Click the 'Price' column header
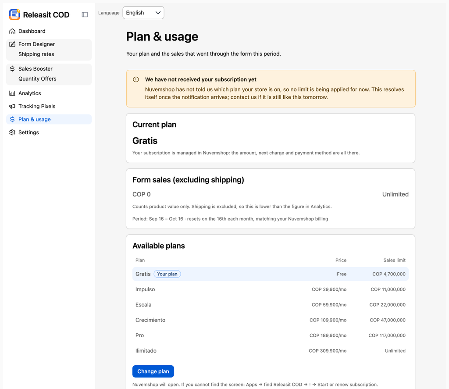The image size is (449, 389). (341, 260)
